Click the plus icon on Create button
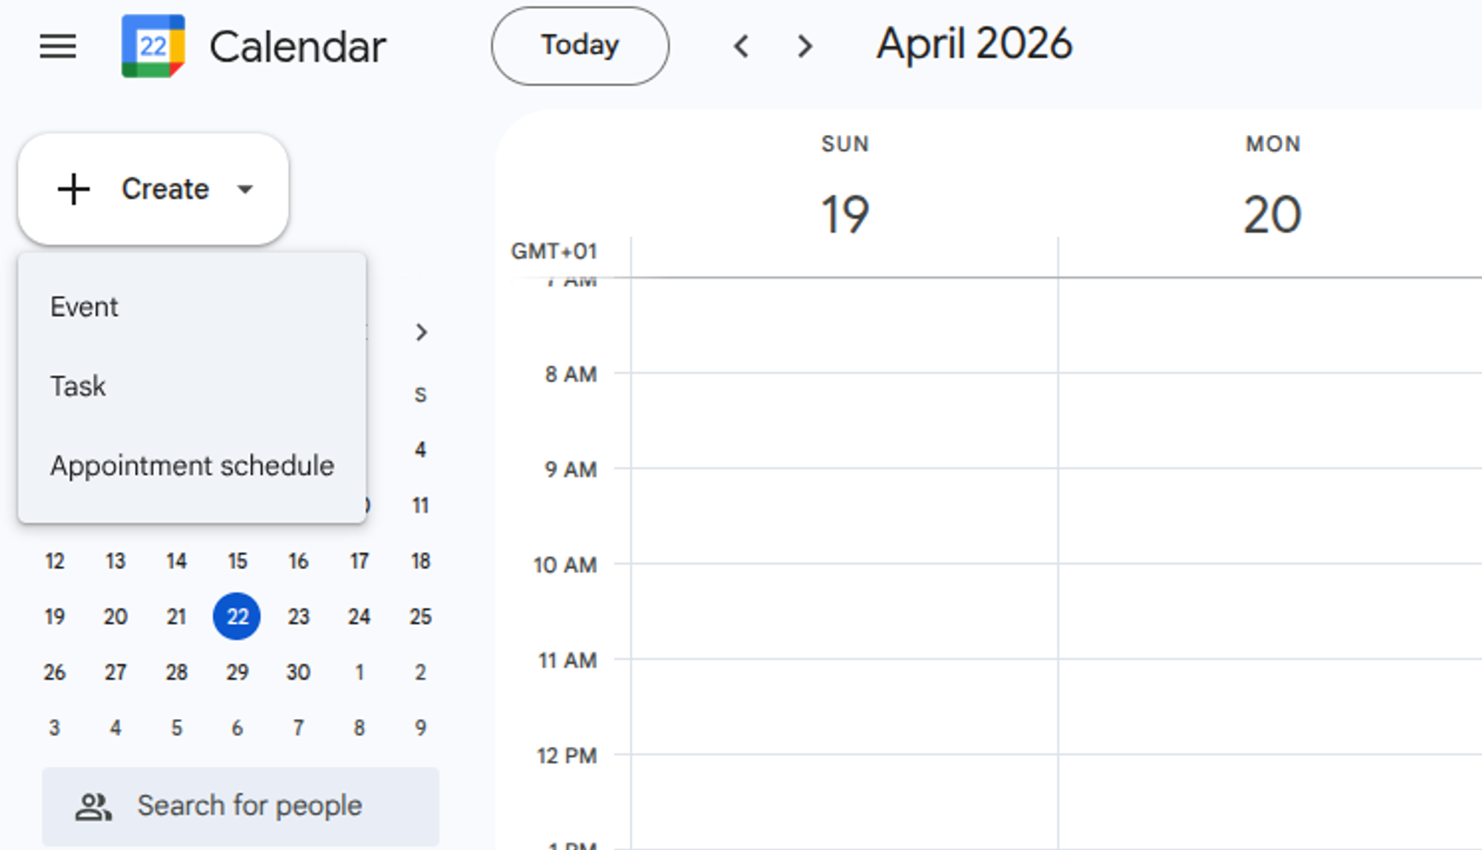The height and width of the screenshot is (850, 1482). point(73,189)
